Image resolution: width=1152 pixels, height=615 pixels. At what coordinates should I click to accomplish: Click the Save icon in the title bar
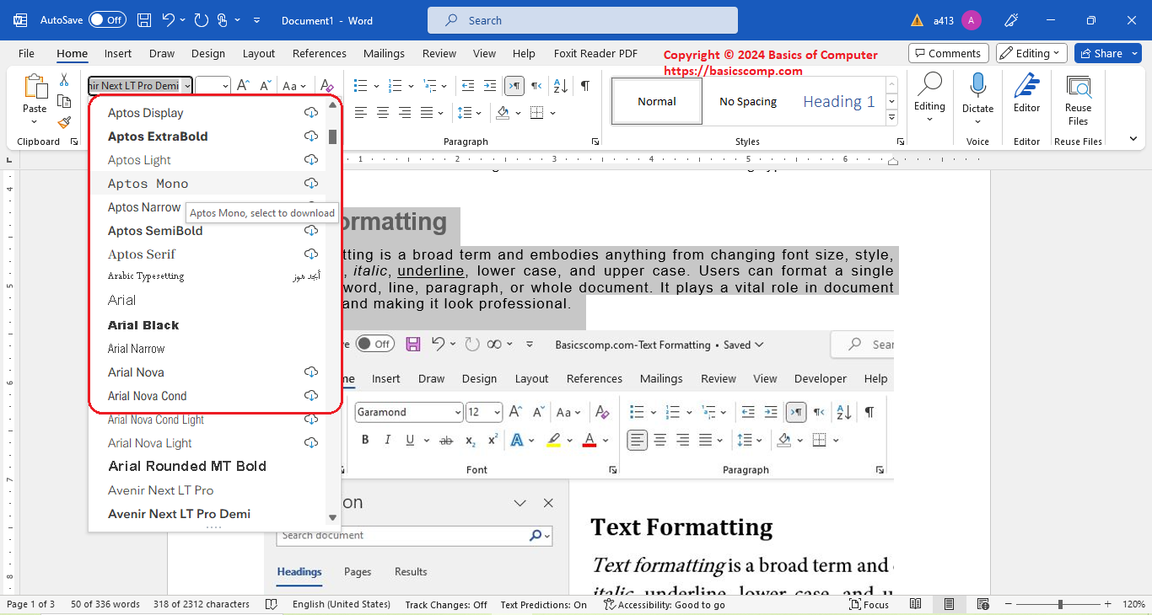tap(144, 19)
